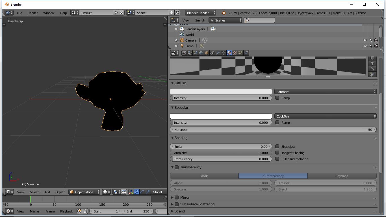The image size is (386, 217).
Task: Click the Render menu in the top bar
Action: [x=32, y=13]
